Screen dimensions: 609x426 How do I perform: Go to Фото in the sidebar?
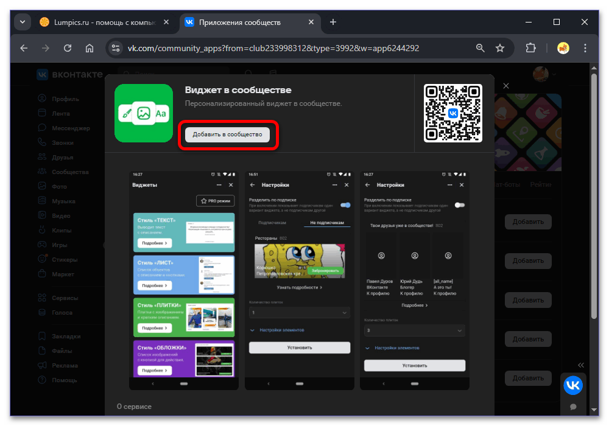[x=52, y=186]
